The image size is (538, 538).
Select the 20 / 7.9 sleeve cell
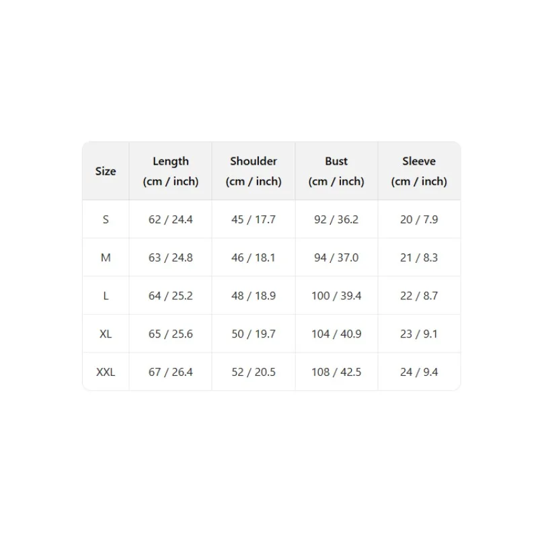419,219
